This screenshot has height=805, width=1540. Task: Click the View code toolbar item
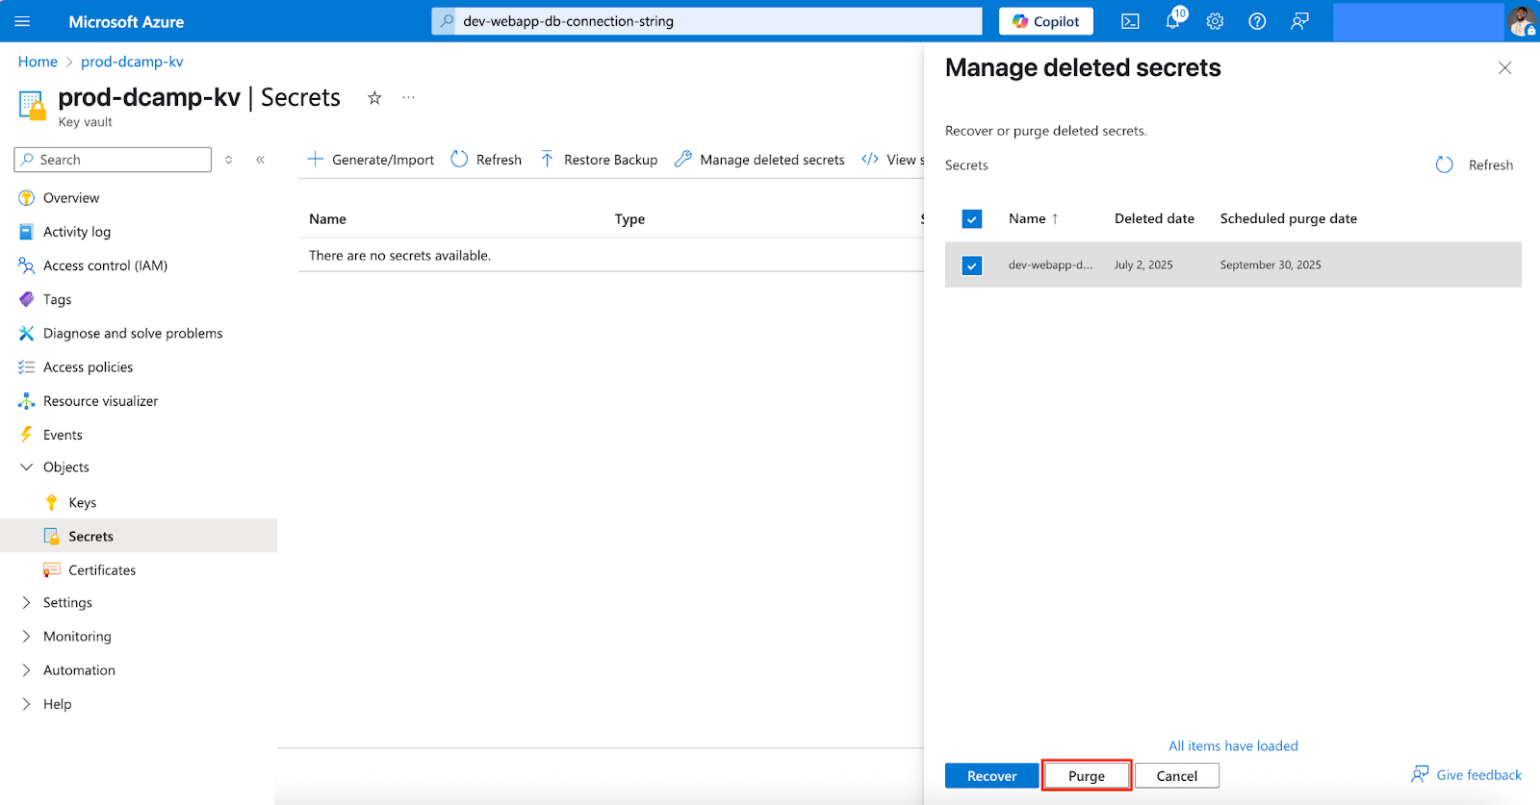click(x=892, y=160)
